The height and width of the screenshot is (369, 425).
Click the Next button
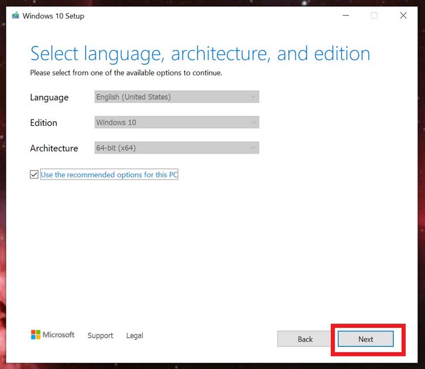tap(365, 339)
